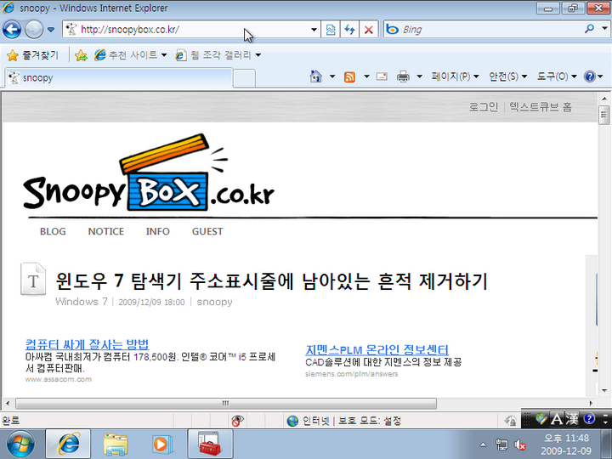Select the snoopy browser tab

(x=119, y=77)
